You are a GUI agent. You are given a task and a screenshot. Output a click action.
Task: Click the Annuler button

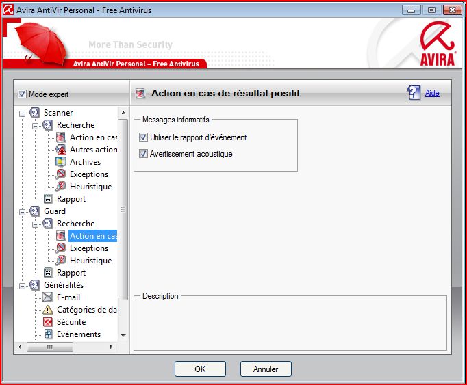(x=266, y=369)
